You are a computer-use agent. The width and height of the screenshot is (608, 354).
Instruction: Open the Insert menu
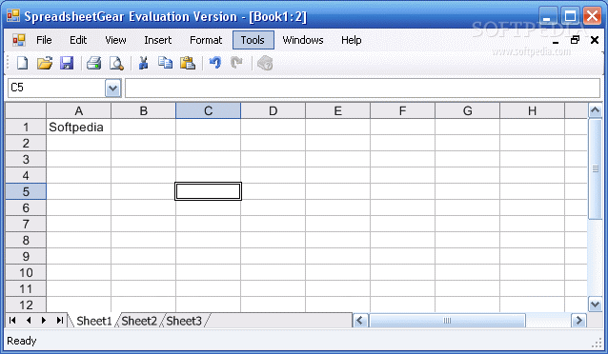pyautogui.click(x=158, y=40)
